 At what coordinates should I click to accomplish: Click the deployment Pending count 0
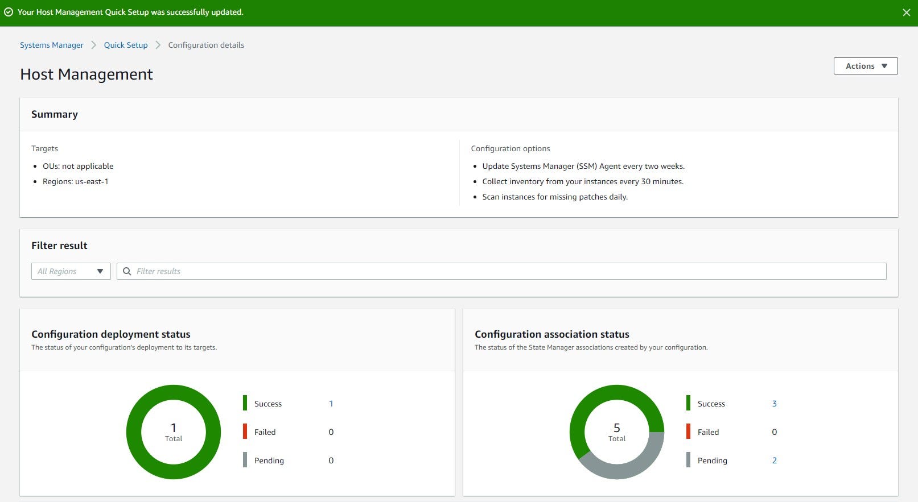[x=331, y=460]
